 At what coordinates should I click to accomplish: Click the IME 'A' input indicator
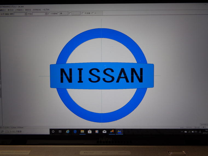tap(200, 132)
